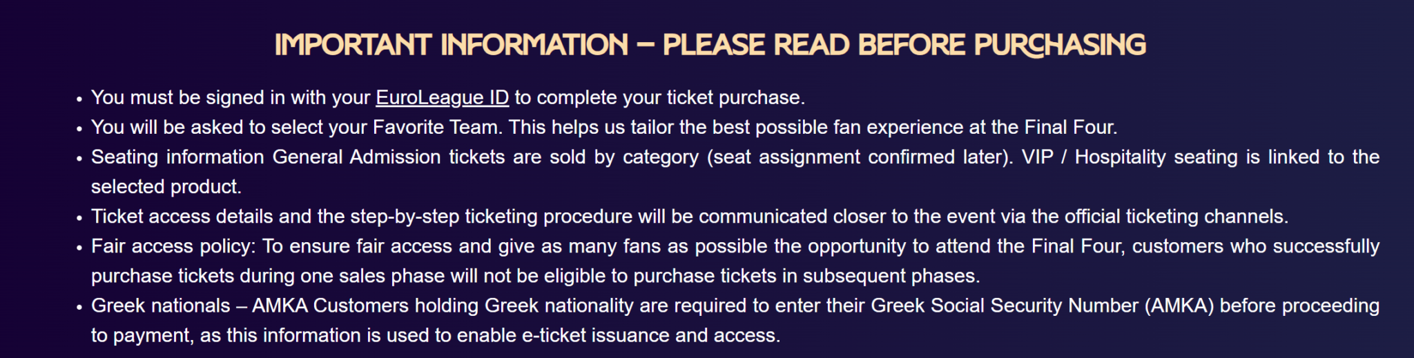
Task: Click the Important Information heading
Action: tap(710, 46)
